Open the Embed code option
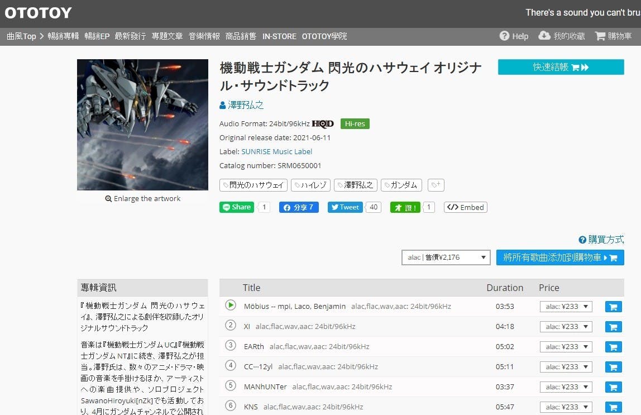 (466, 207)
